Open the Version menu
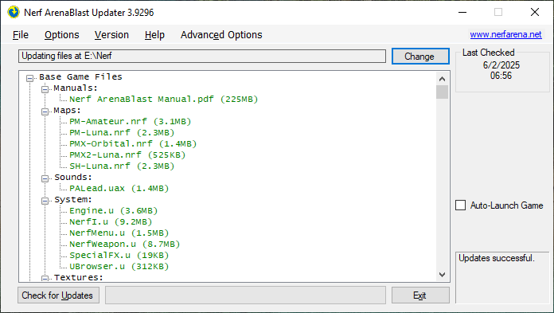 click(x=111, y=35)
